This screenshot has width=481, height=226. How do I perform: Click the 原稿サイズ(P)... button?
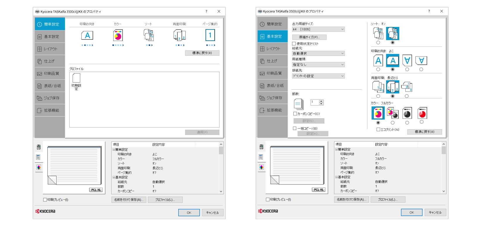pyautogui.click(x=309, y=37)
